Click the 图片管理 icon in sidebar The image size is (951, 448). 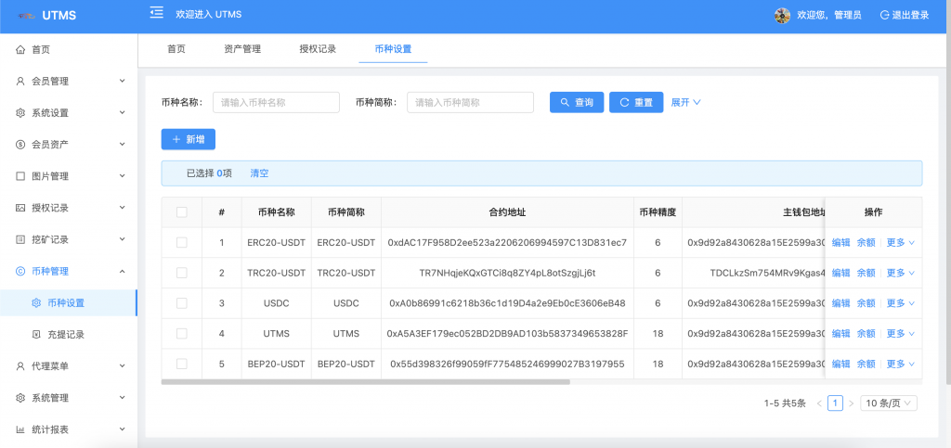[20, 176]
